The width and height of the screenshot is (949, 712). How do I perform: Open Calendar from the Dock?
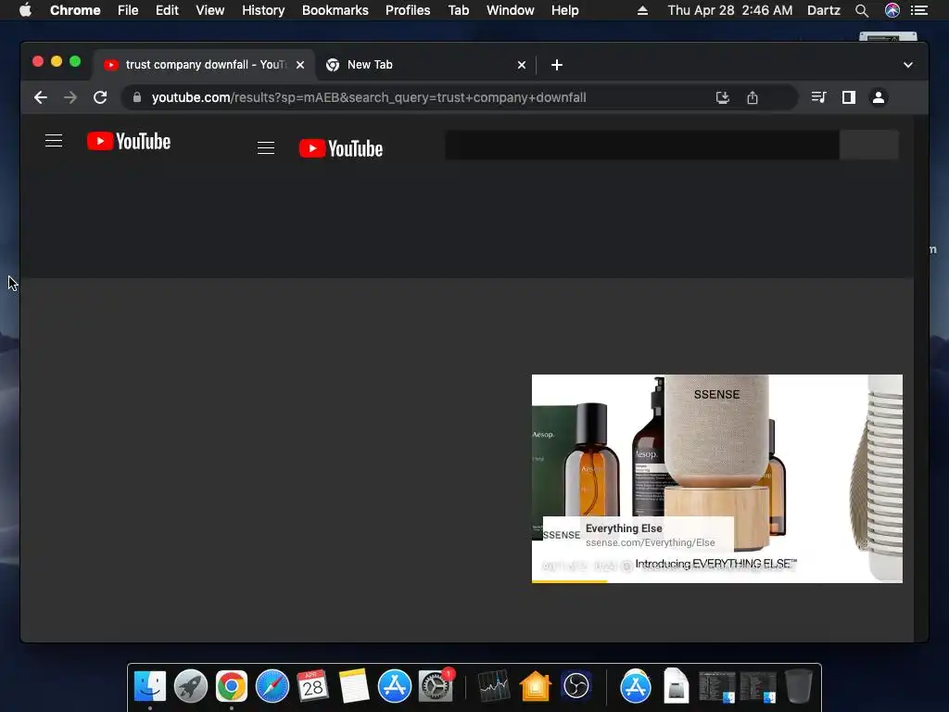313,686
